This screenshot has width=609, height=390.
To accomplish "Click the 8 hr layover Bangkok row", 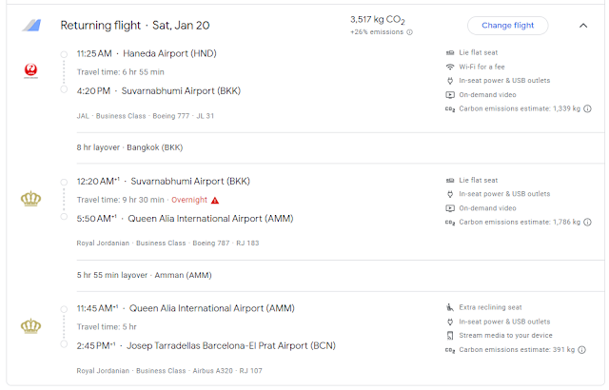I will point(129,147).
